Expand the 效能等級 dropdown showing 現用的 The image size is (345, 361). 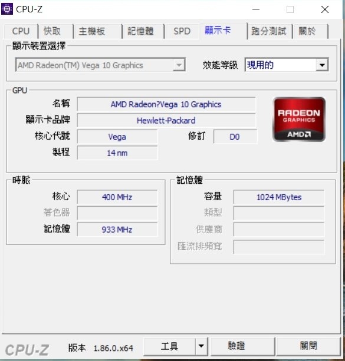(x=287, y=65)
